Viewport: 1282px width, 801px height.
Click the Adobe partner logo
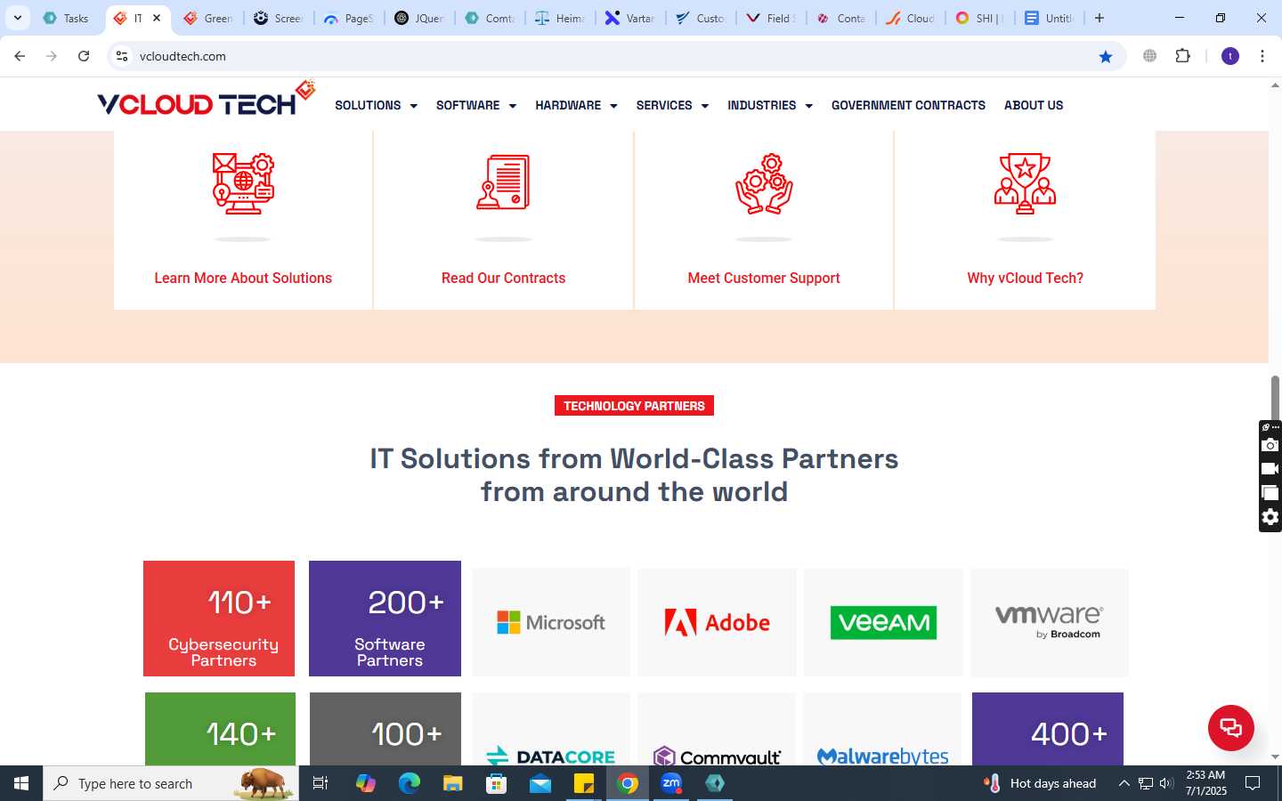coord(717,622)
